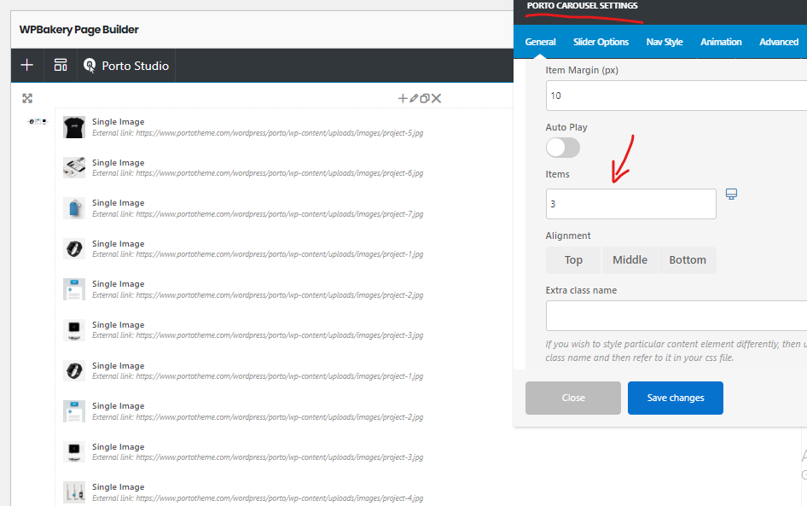This screenshot has height=506, width=807.
Task: Click the external link text for project-4.jpg
Action: coord(258,498)
